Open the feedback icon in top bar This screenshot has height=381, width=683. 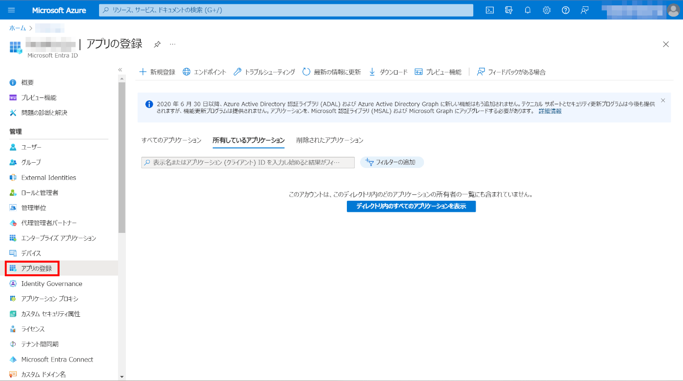tap(584, 10)
